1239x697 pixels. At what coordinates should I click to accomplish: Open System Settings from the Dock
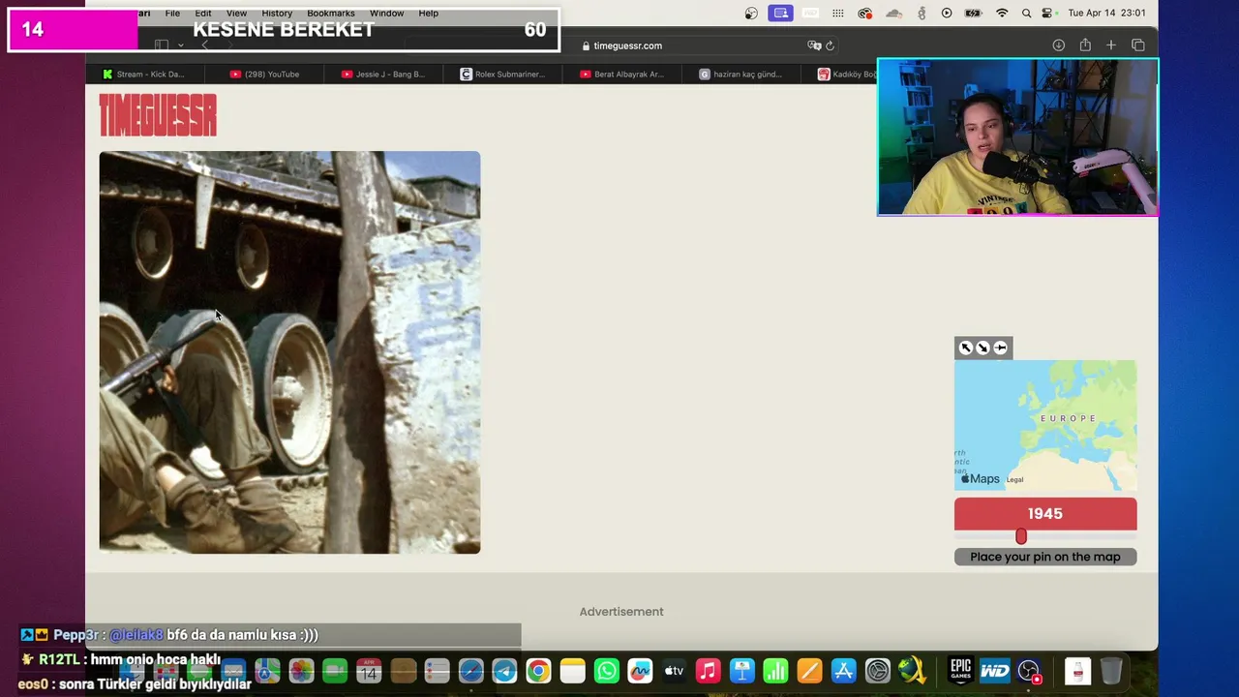877,671
